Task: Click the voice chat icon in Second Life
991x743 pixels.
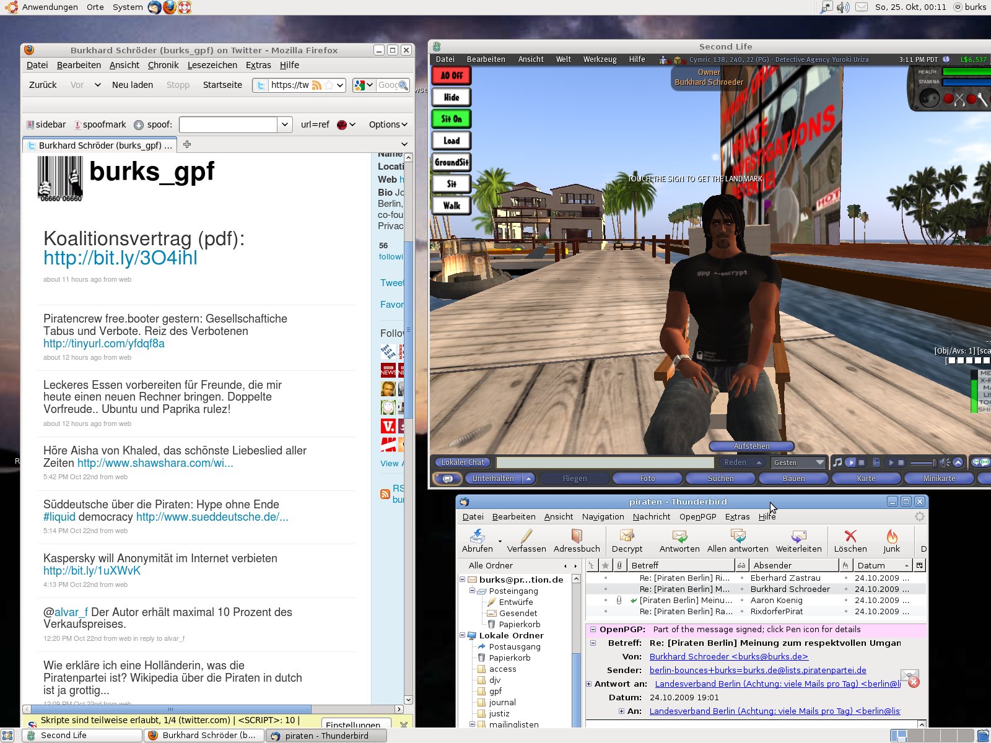Action: (x=980, y=463)
